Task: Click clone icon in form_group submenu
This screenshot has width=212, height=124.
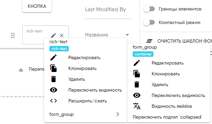Action: point(137,74)
